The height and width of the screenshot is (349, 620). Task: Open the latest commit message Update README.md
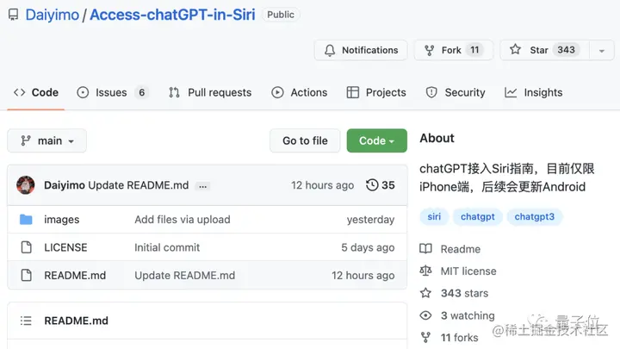point(139,185)
